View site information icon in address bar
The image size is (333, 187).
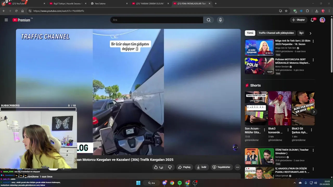(x=30, y=11)
